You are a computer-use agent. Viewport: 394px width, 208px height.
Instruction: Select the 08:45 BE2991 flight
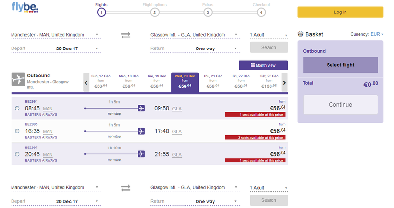17,108
